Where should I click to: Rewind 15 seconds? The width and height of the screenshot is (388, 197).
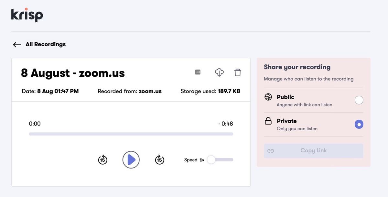pyautogui.click(x=102, y=159)
